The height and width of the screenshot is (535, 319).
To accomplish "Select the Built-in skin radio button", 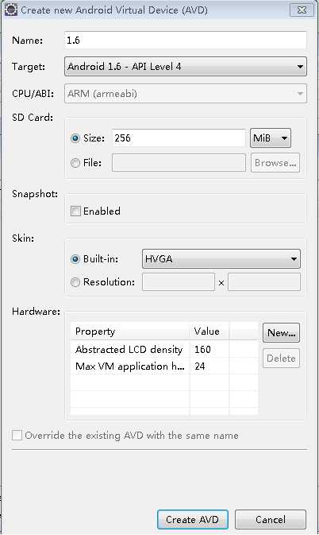I will click(x=75, y=259).
